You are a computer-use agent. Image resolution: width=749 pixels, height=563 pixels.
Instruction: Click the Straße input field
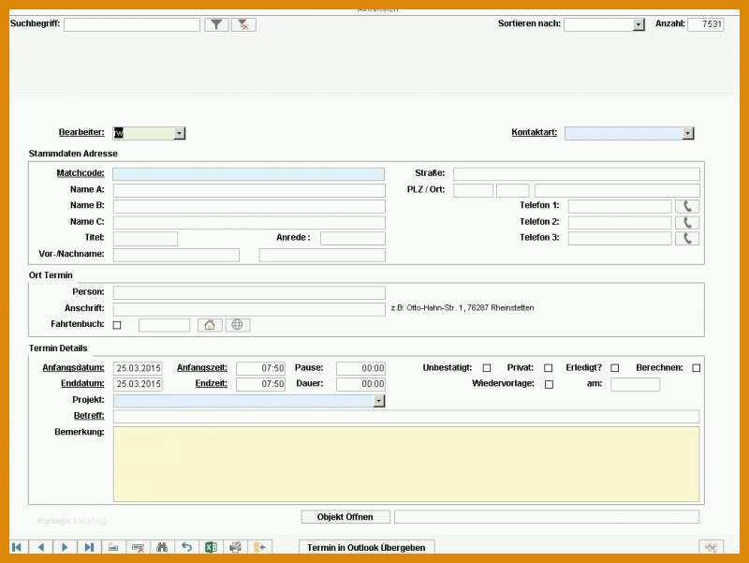[x=577, y=174]
